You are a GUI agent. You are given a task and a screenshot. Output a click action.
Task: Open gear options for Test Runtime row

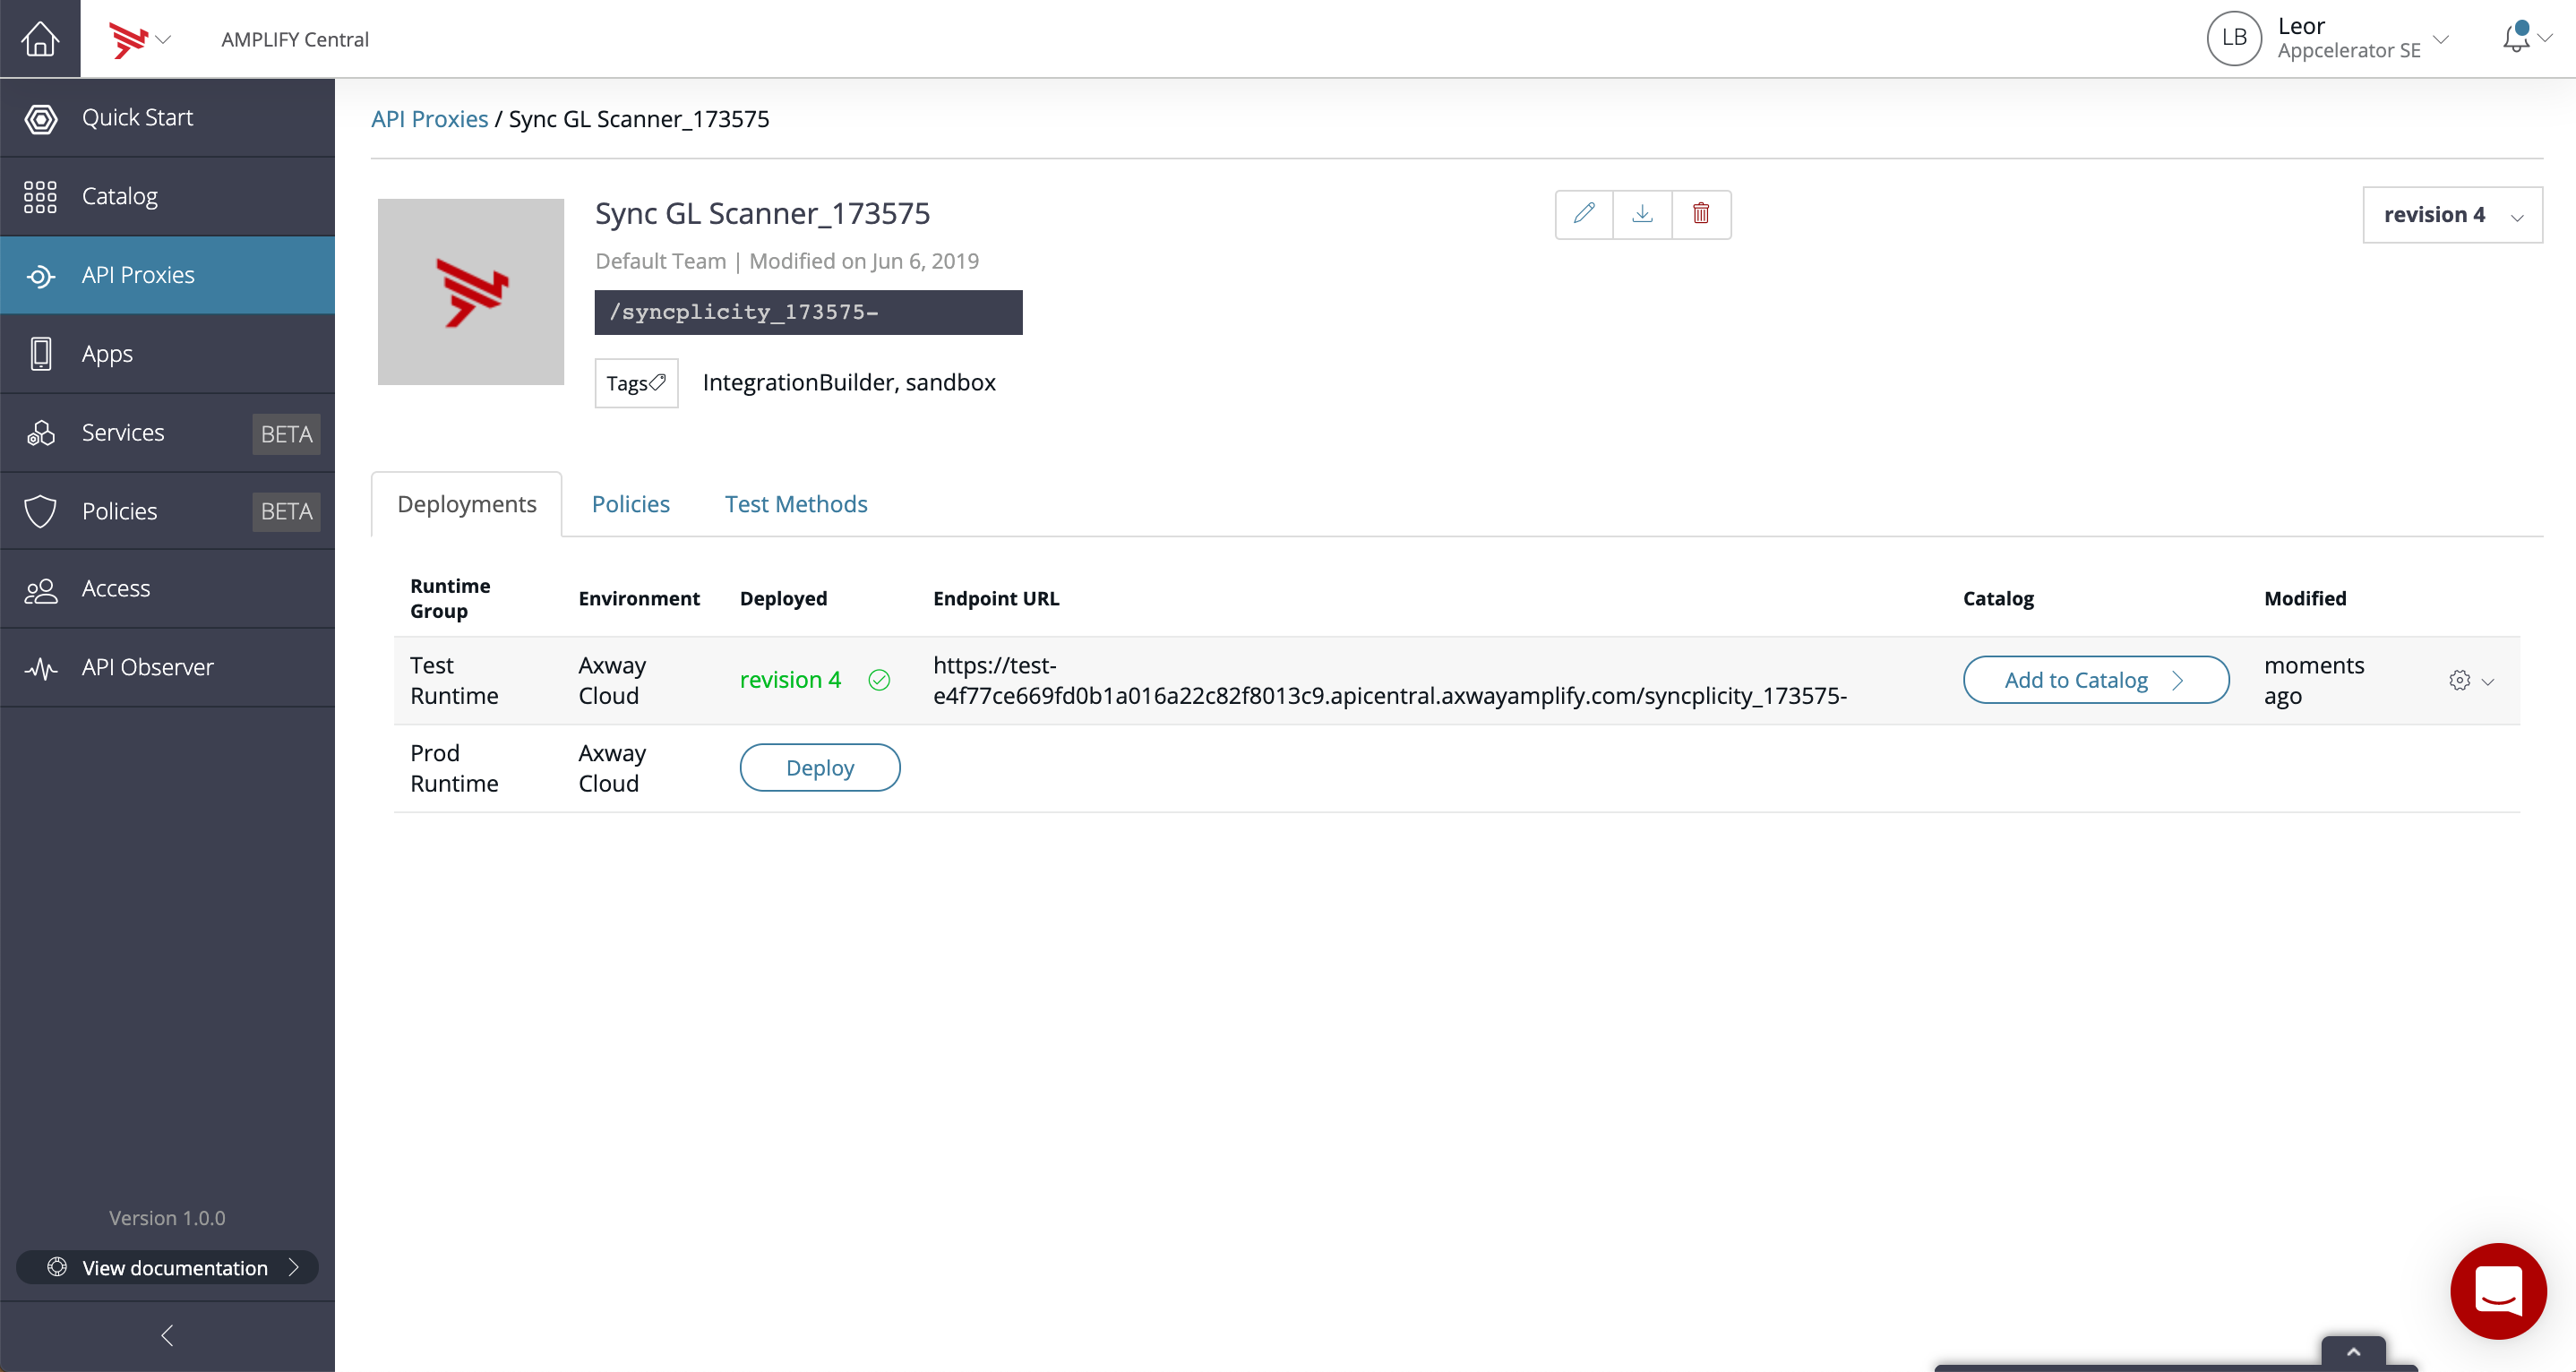(x=2470, y=681)
